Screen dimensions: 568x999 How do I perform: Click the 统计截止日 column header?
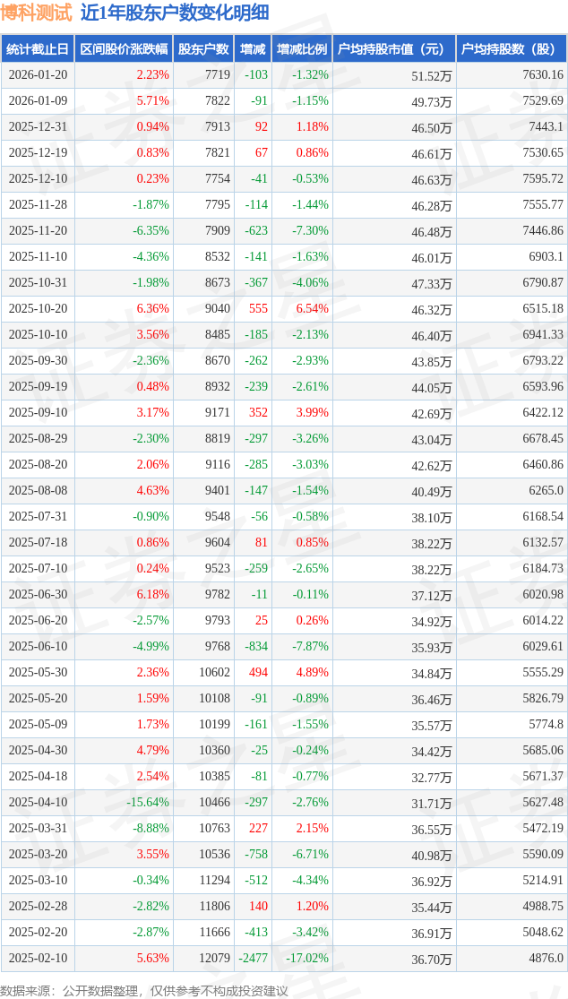click(x=37, y=49)
